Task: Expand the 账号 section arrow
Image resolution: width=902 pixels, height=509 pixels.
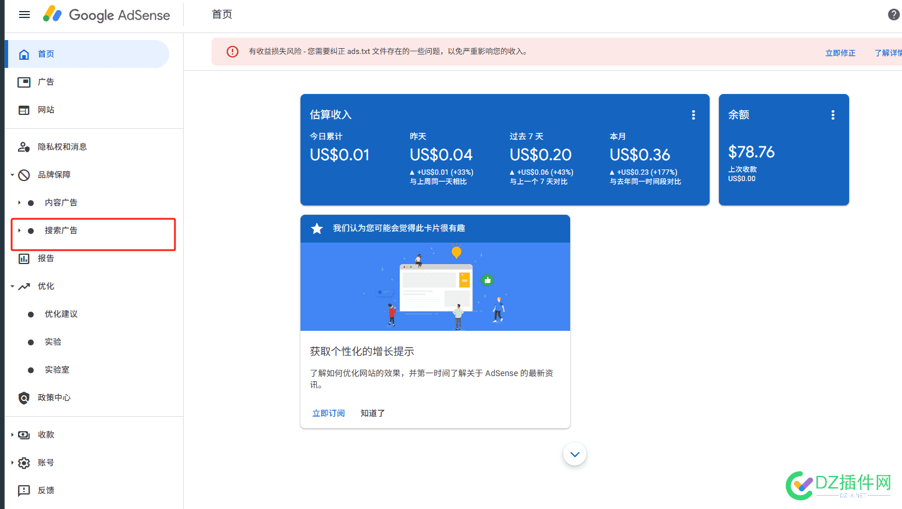Action: [x=12, y=463]
